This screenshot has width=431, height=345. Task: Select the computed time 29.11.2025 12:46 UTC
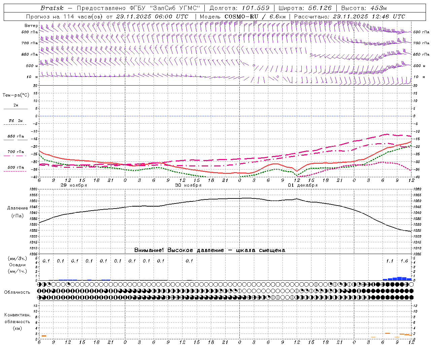369,17
